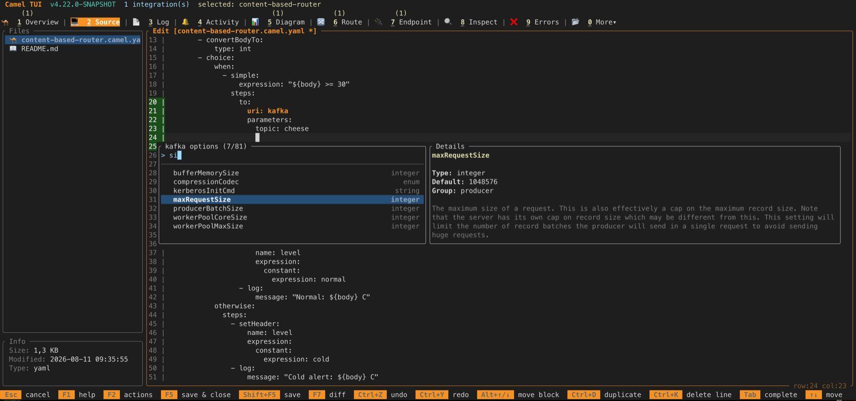Click the Ctrl+Y redo shortcut
The height and width of the screenshot is (401, 856).
[442, 395]
